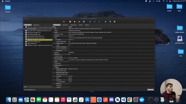The width and height of the screenshot is (186, 104).
Task: Click the TLS Handshake timing row
Action: [x=103, y=82]
